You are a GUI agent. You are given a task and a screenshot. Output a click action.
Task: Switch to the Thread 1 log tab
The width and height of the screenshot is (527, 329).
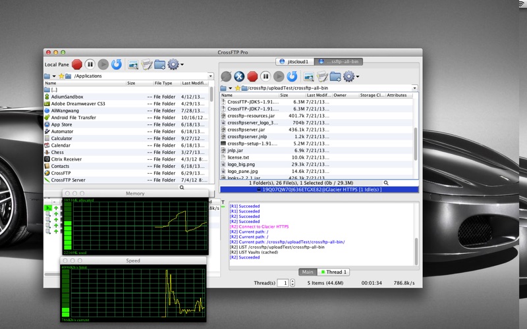pyautogui.click(x=333, y=272)
